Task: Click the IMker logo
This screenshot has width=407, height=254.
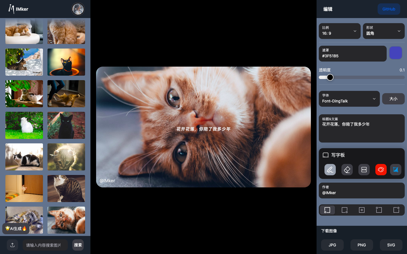Action: coord(18,9)
